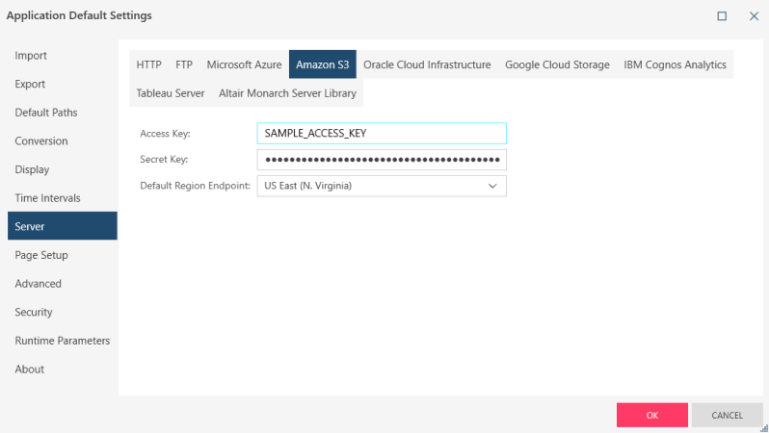Navigate to Runtime Parameters section
The image size is (769, 433).
tap(62, 341)
